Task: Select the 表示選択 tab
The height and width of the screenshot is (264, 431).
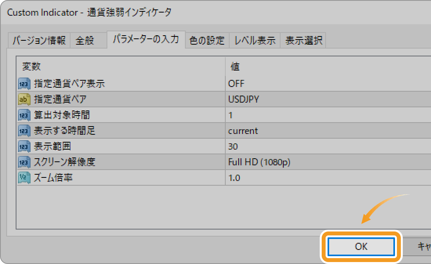Action: [303, 41]
